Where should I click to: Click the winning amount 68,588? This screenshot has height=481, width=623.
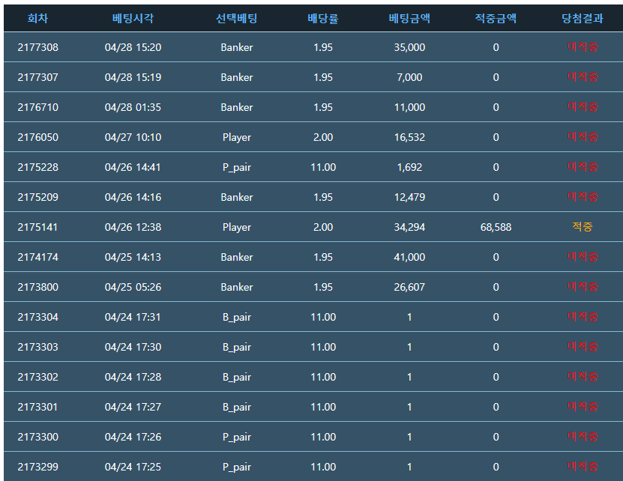pyautogui.click(x=496, y=227)
